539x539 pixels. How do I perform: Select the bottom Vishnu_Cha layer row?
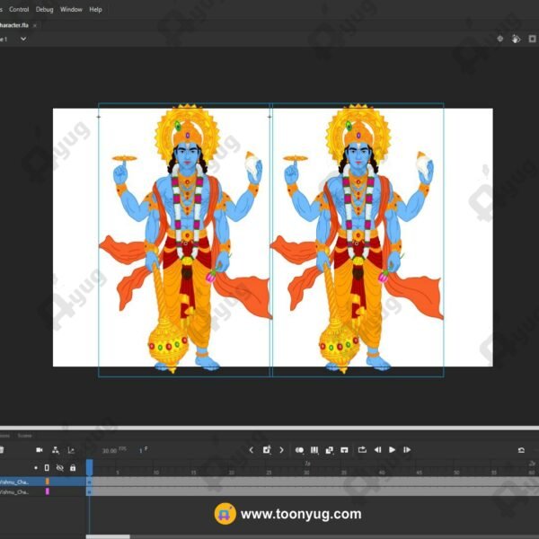pyautogui.click(x=42, y=492)
